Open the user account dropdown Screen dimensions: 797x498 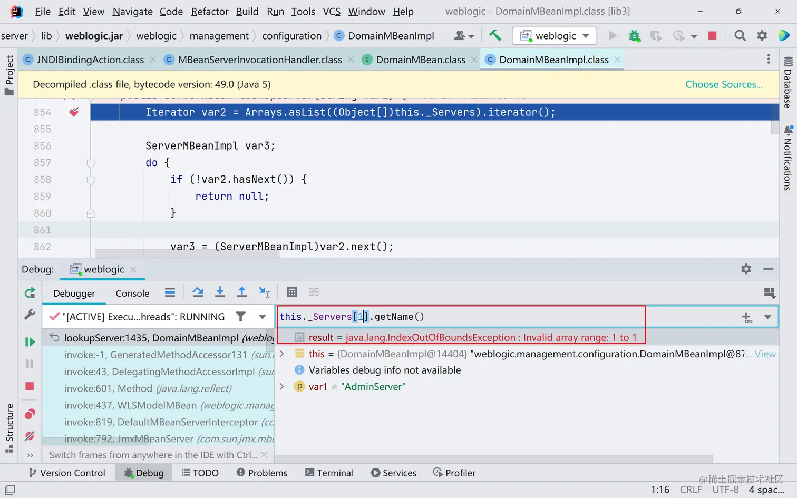464,35
